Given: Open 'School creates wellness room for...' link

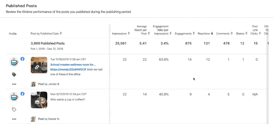Looking at the screenshot, I should [73, 65].
